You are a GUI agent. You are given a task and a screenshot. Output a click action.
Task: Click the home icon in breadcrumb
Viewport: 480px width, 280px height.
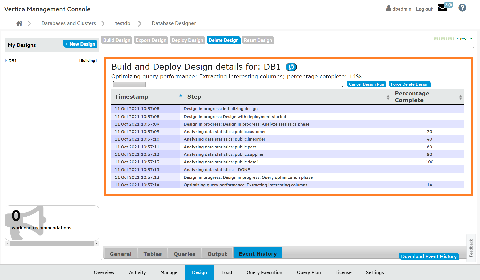19,23
